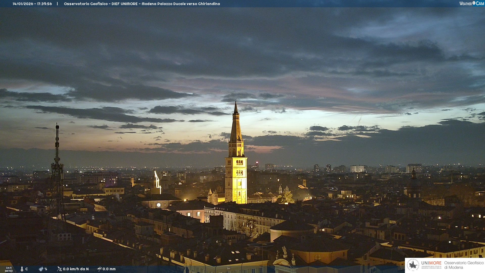Image resolution: width=485 pixels, height=273 pixels.
Task: Click the thermometer temperature icon
Action: tap(22, 269)
